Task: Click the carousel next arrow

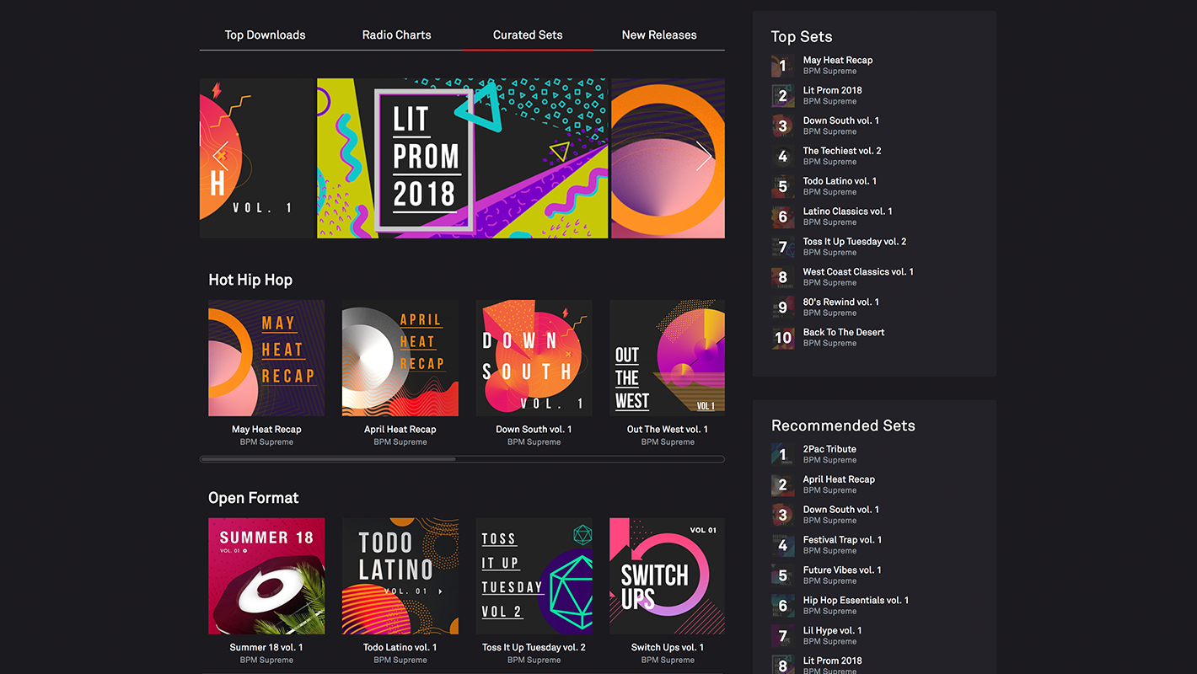Action: pyautogui.click(x=704, y=157)
